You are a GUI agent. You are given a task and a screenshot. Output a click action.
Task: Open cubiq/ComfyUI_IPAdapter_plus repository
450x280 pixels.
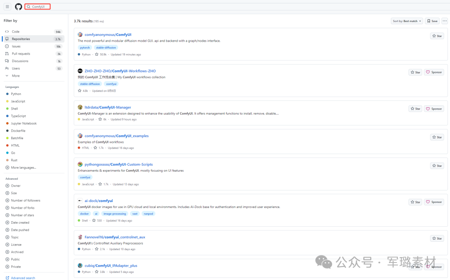[111, 266]
